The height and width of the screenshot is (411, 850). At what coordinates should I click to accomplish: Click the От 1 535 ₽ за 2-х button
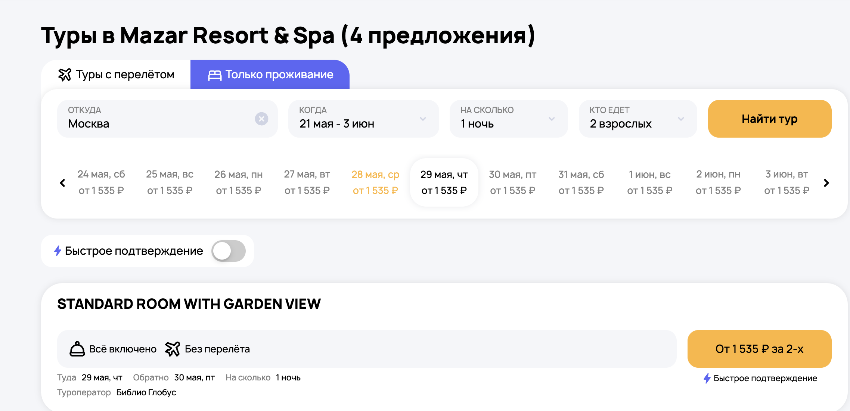pos(759,349)
